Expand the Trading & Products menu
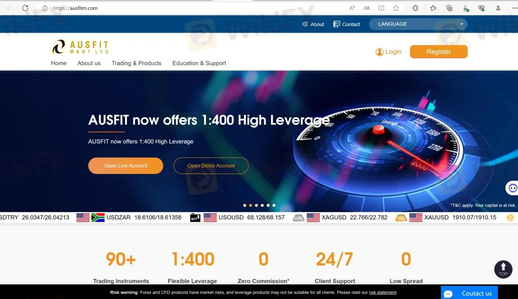This screenshot has height=299, width=518. click(x=136, y=63)
